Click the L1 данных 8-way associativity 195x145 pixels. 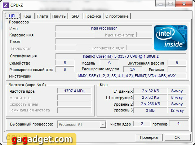[177, 91]
